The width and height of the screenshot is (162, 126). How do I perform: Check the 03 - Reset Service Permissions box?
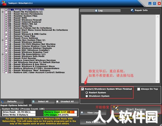click(6, 14)
